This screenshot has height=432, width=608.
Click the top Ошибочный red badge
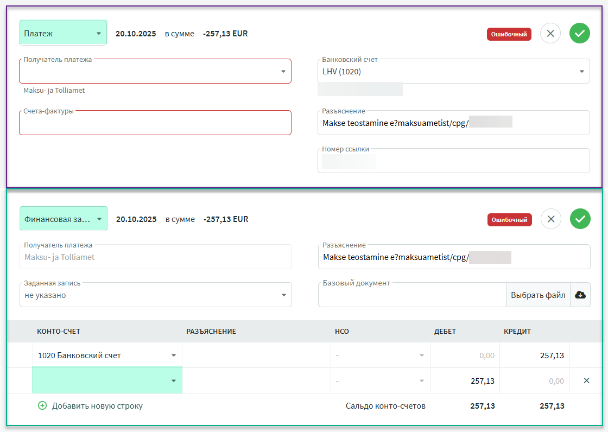pyautogui.click(x=509, y=34)
